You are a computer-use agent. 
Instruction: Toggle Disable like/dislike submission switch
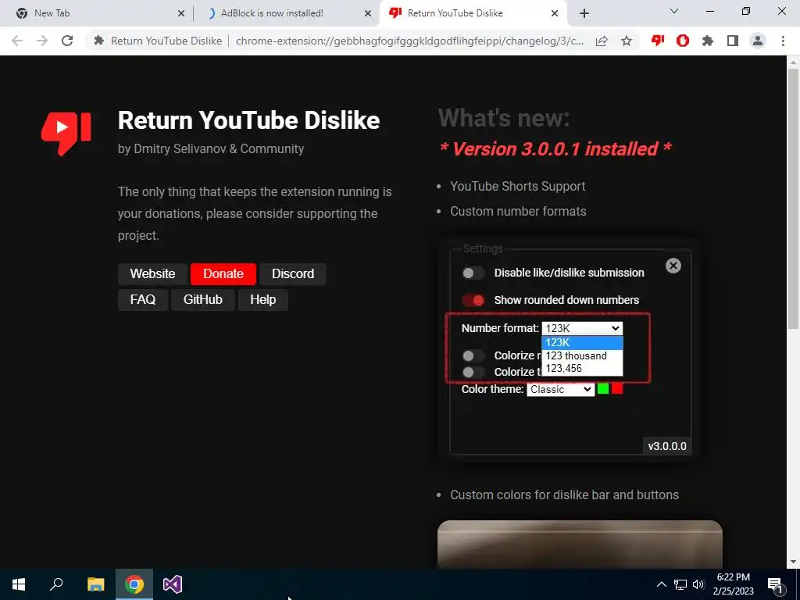[473, 273]
